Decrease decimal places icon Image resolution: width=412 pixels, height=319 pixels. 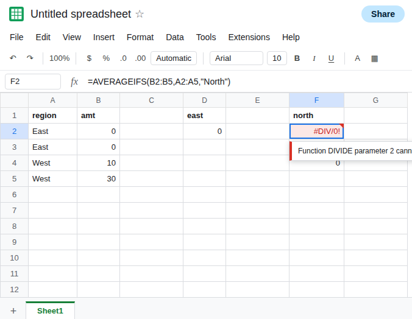tap(123, 58)
